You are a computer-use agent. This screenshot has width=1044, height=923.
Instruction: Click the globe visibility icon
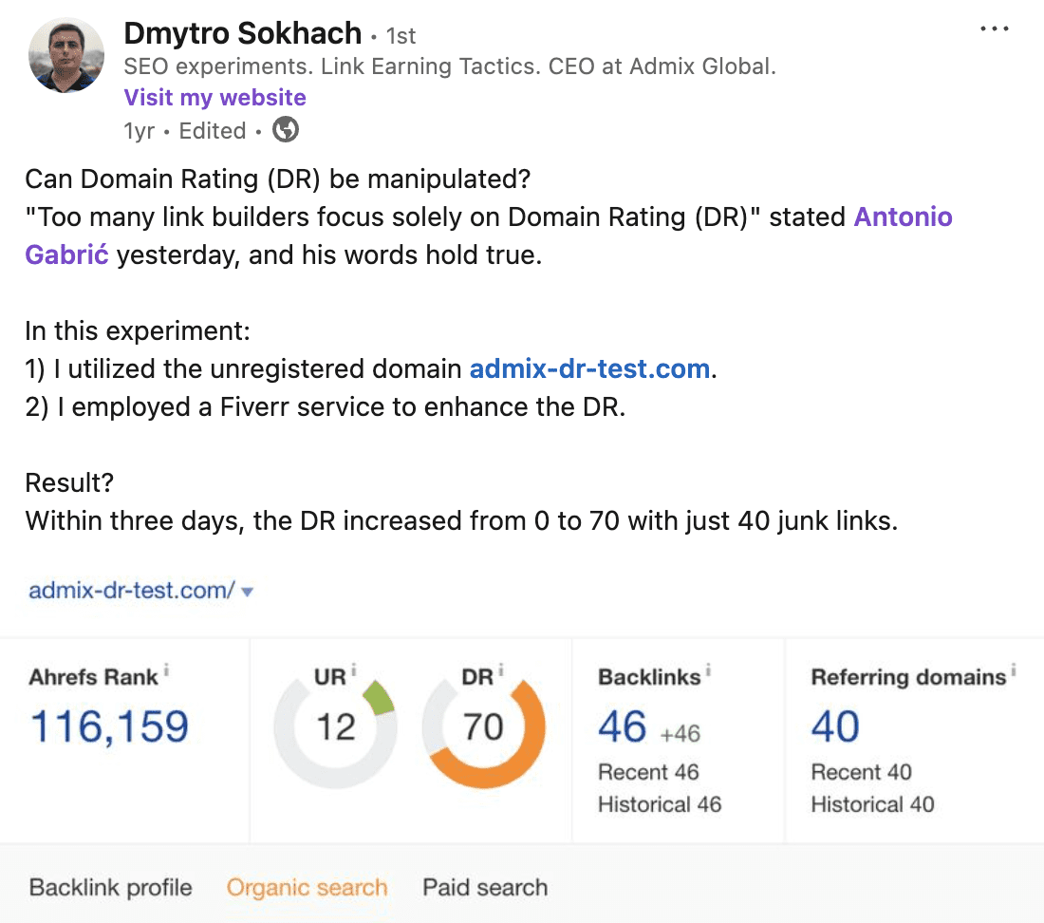tap(286, 129)
